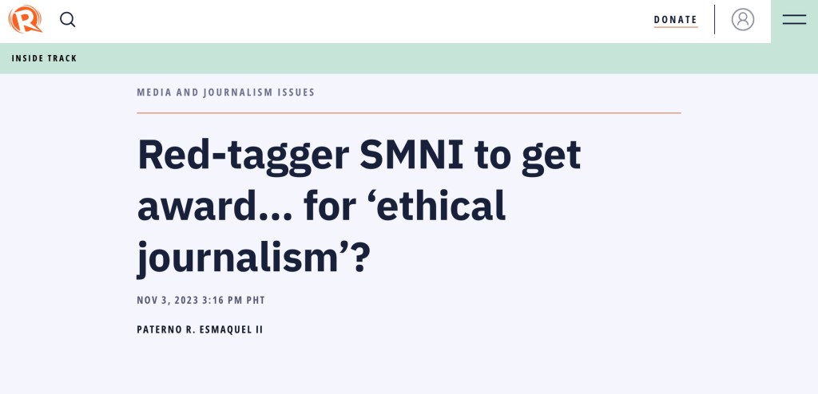The height and width of the screenshot is (394, 818).
Task: Click the Rappler logo icon
Action: click(25, 19)
